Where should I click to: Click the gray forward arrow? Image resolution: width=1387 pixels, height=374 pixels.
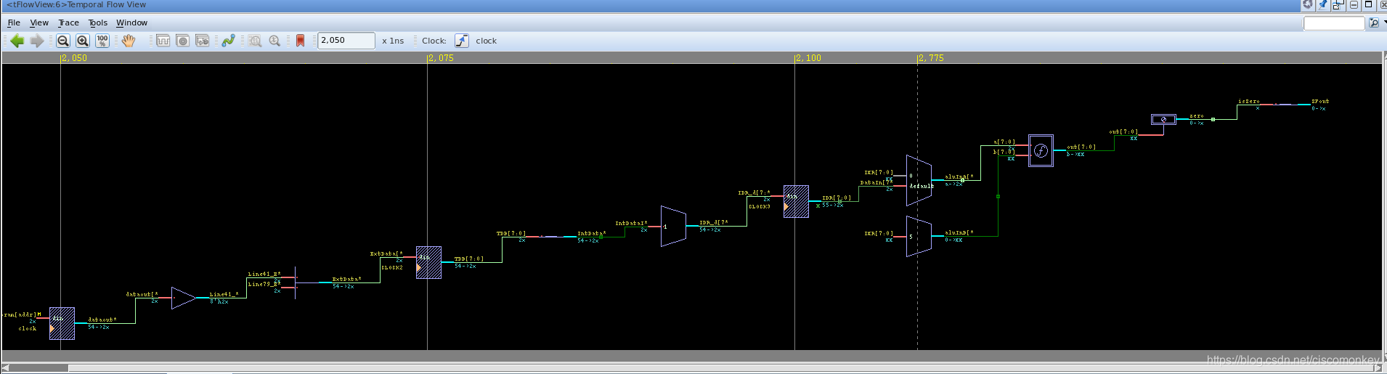pyautogui.click(x=36, y=41)
